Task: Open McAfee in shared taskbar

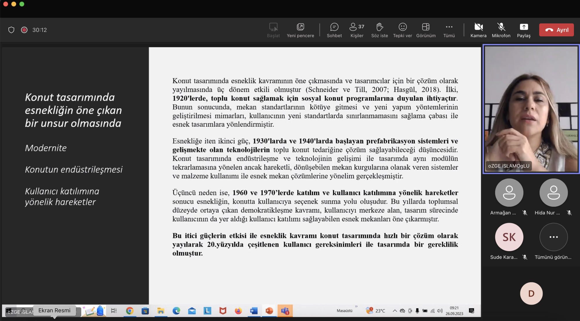Action: (x=223, y=311)
